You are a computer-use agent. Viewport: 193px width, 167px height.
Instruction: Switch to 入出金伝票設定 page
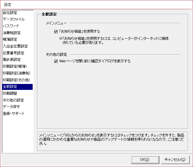tap(15, 46)
